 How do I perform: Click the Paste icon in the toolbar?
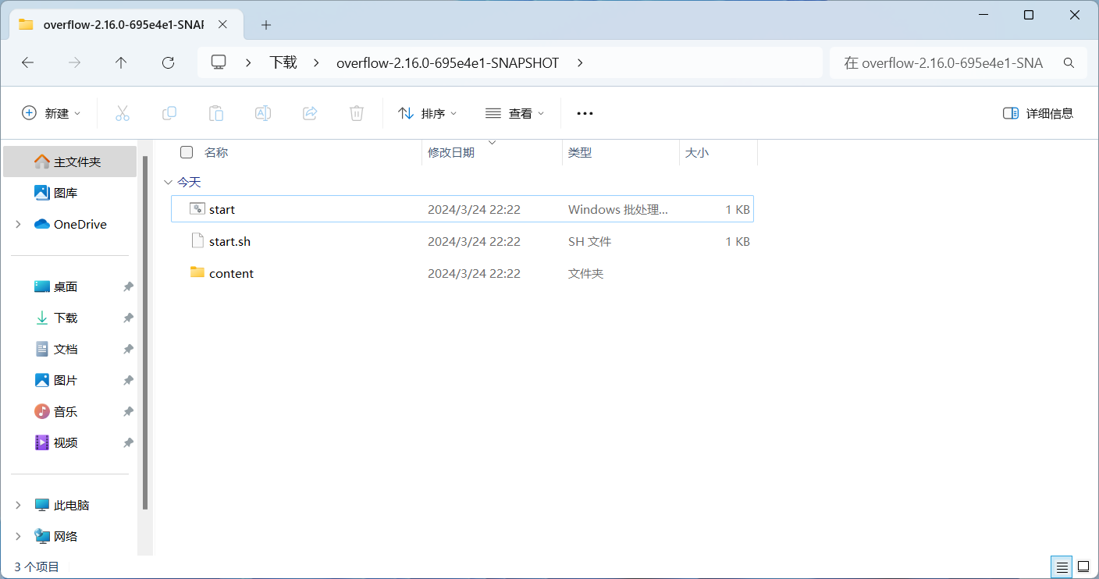(216, 113)
